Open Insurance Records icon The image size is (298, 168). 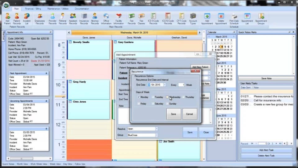coord(84,19)
